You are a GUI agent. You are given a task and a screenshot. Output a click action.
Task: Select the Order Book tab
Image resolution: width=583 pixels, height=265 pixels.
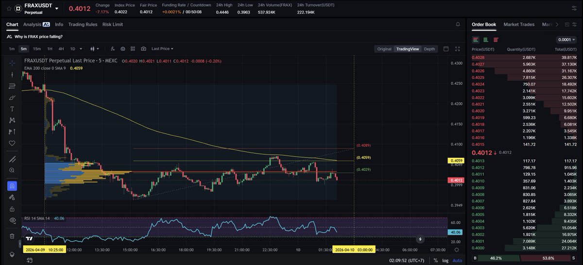pyautogui.click(x=484, y=24)
